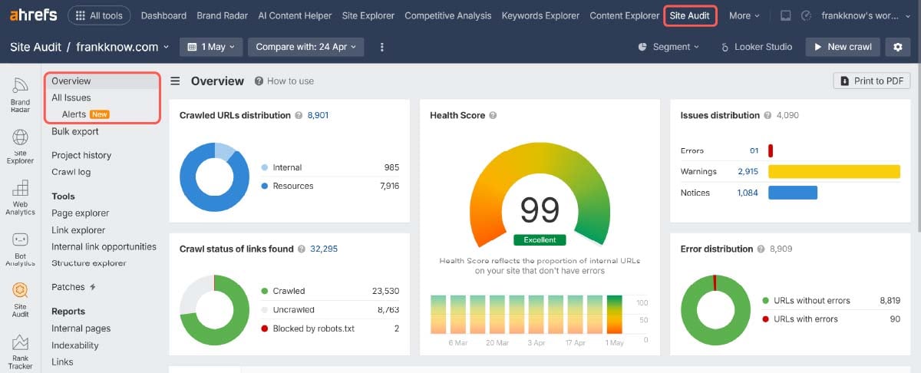
Task: Start a New crawl
Action: coord(842,47)
